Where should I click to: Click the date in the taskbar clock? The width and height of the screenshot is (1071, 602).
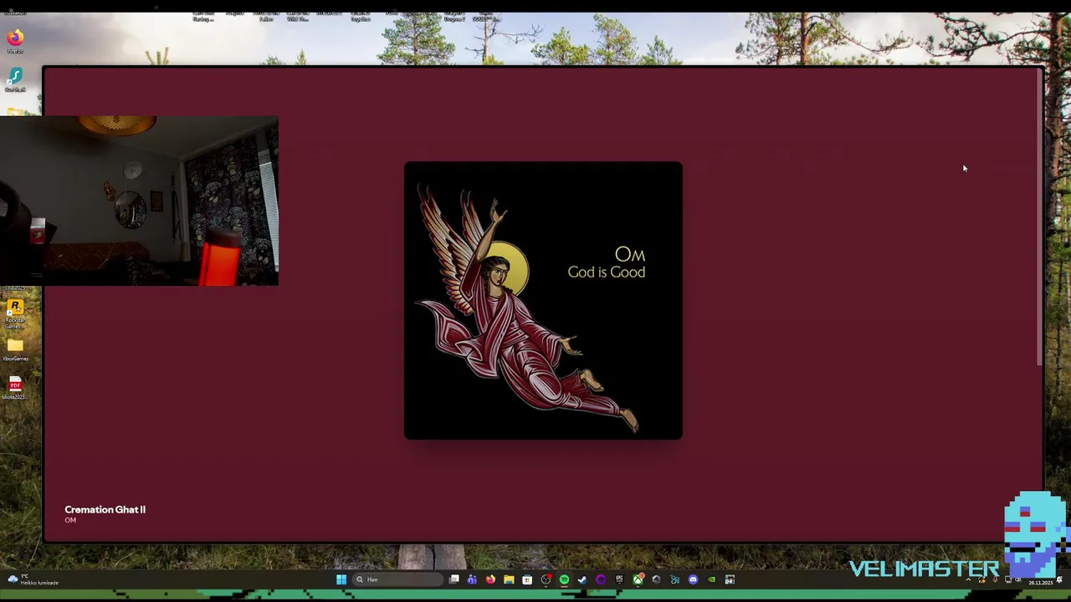tap(1040, 583)
